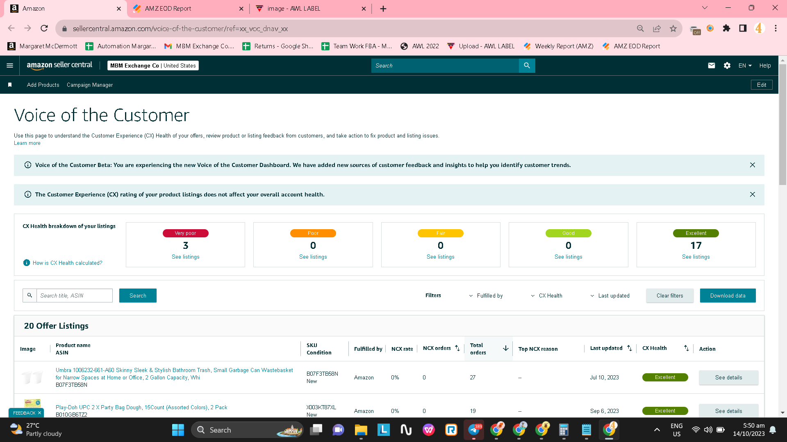
Task: Sort by NCX orders column arrows
Action: [457, 348]
